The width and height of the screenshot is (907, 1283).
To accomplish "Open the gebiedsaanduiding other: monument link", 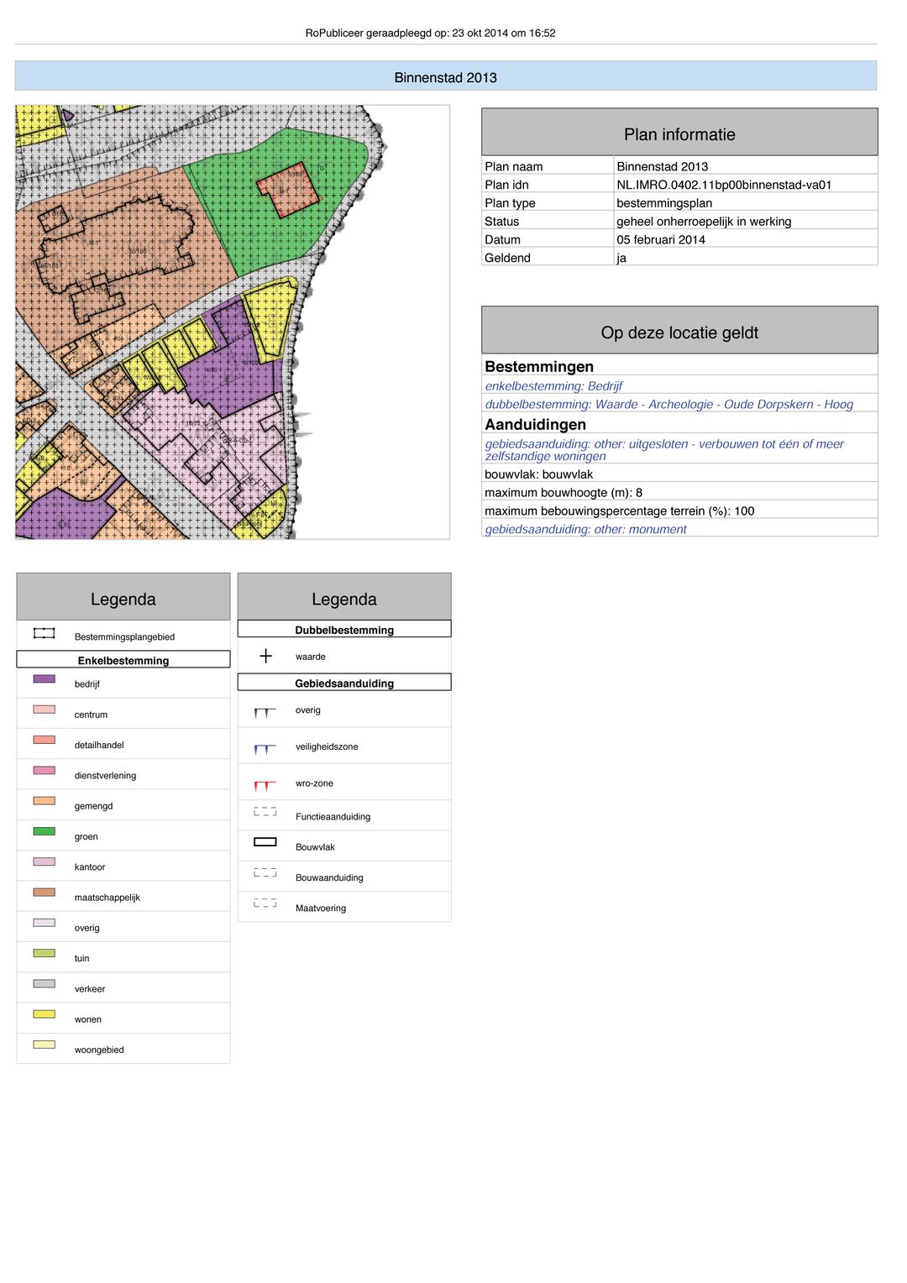I will point(585,529).
